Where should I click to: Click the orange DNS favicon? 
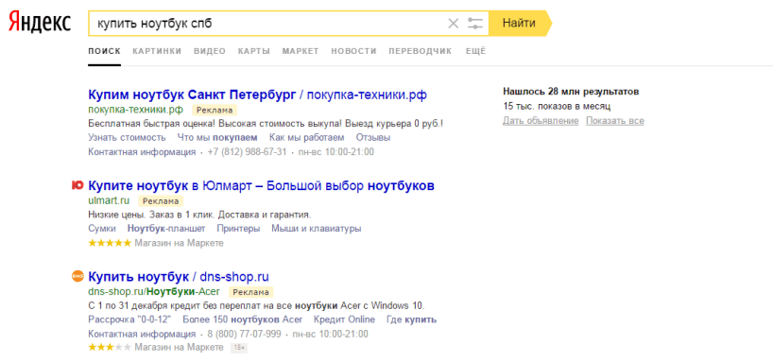tap(77, 276)
